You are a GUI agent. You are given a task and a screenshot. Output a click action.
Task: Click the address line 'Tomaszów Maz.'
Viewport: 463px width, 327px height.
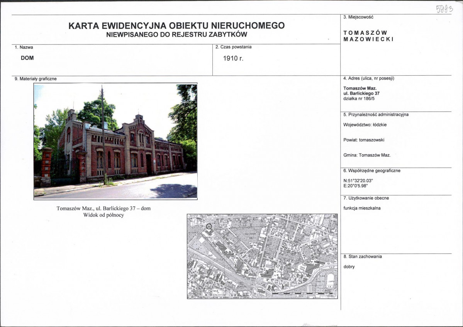(x=360, y=88)
